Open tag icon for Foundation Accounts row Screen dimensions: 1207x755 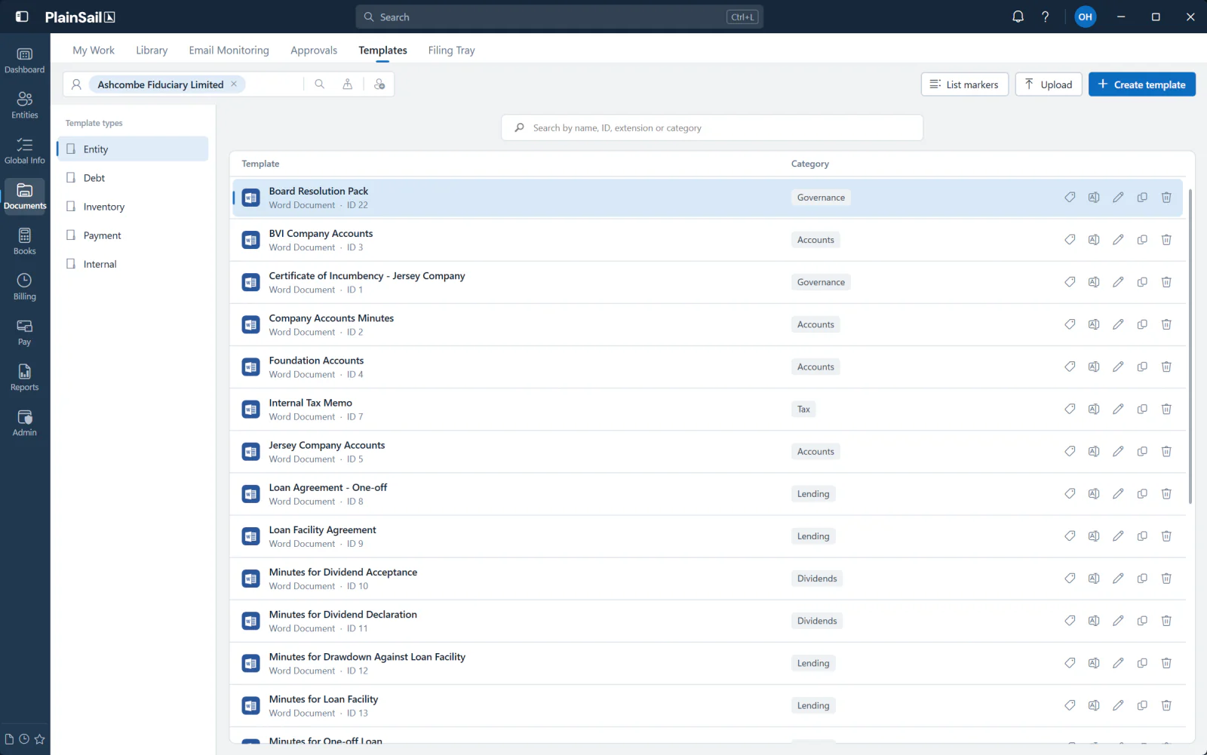pos(1070,367)
